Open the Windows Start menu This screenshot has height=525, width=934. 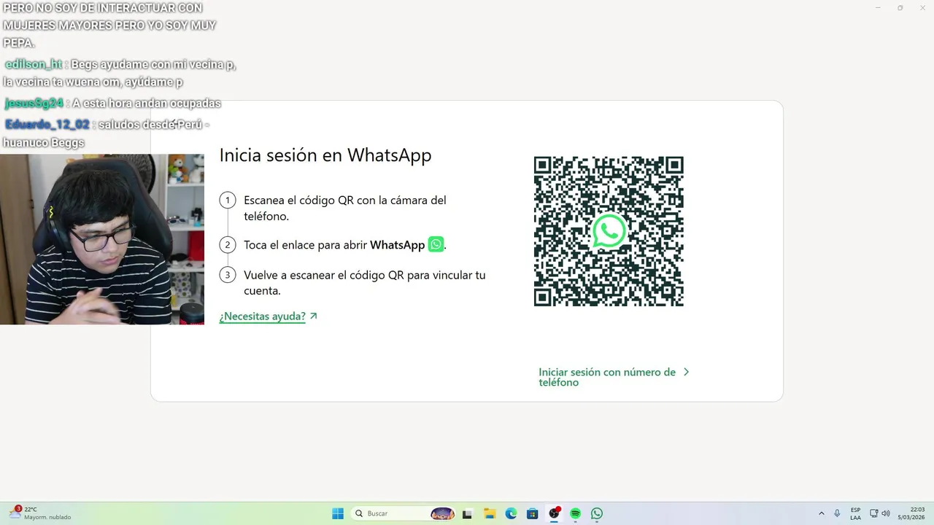coord(338,513)
